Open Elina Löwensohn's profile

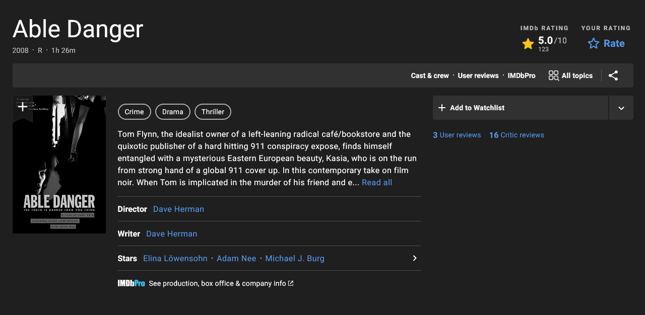pyautogui.click(x=175, y=258)
